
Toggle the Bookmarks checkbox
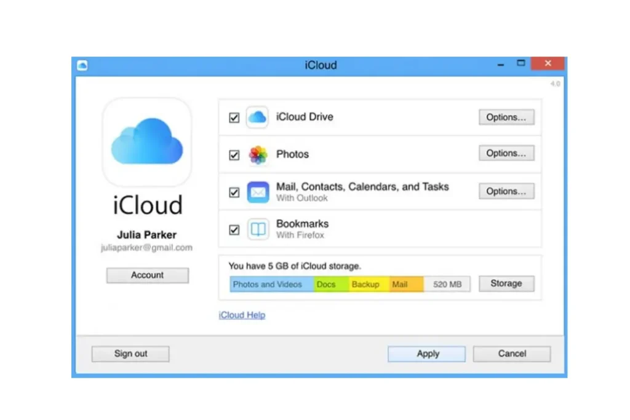pyautogui.click(x=234, y=229)
